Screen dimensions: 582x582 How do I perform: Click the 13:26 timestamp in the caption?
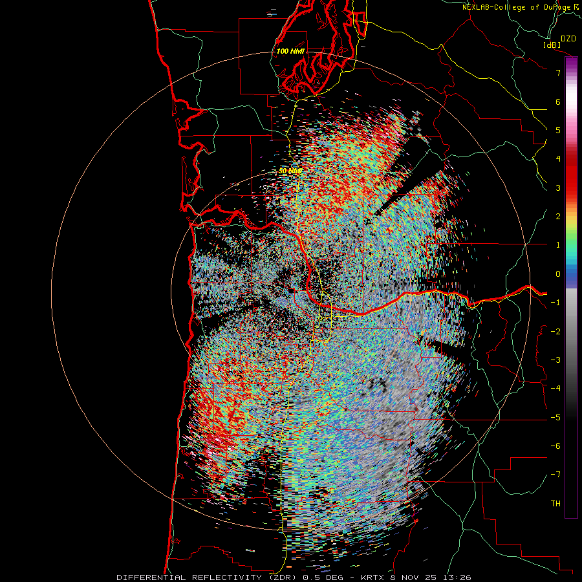458,577
